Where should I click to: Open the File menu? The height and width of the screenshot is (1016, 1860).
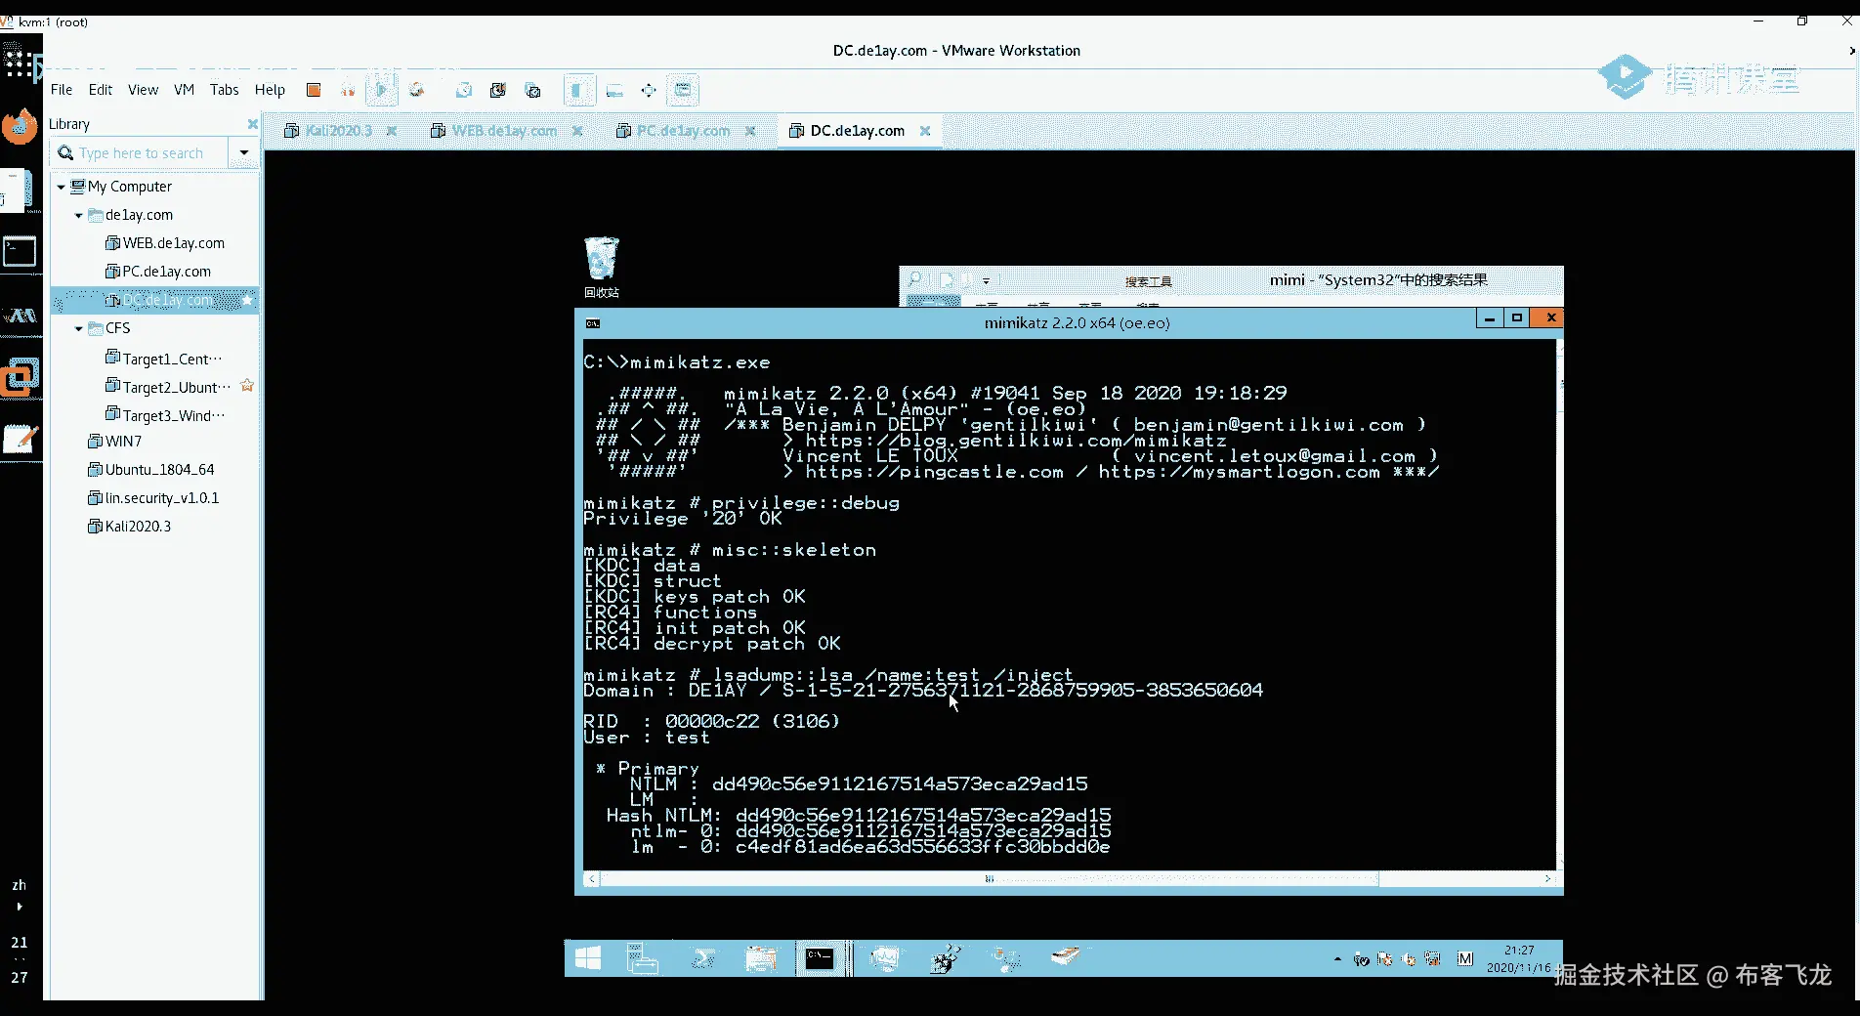tap(62, 90)
